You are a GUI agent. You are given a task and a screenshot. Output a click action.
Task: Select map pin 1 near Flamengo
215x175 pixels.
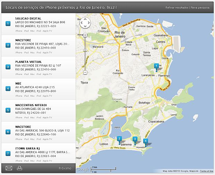pyautogui.click(x=156, y=67)
